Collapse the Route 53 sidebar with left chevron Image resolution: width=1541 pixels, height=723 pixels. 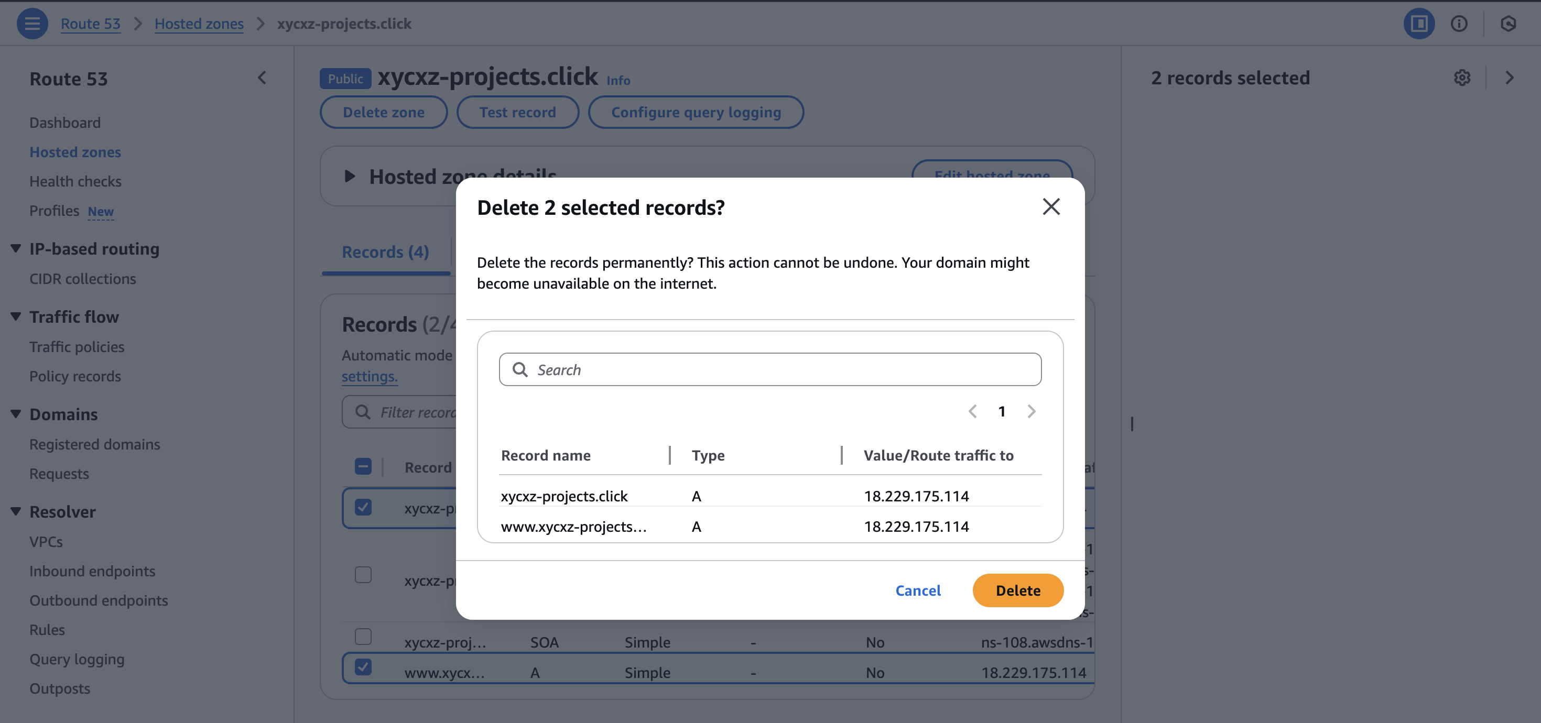coord(262,78)
